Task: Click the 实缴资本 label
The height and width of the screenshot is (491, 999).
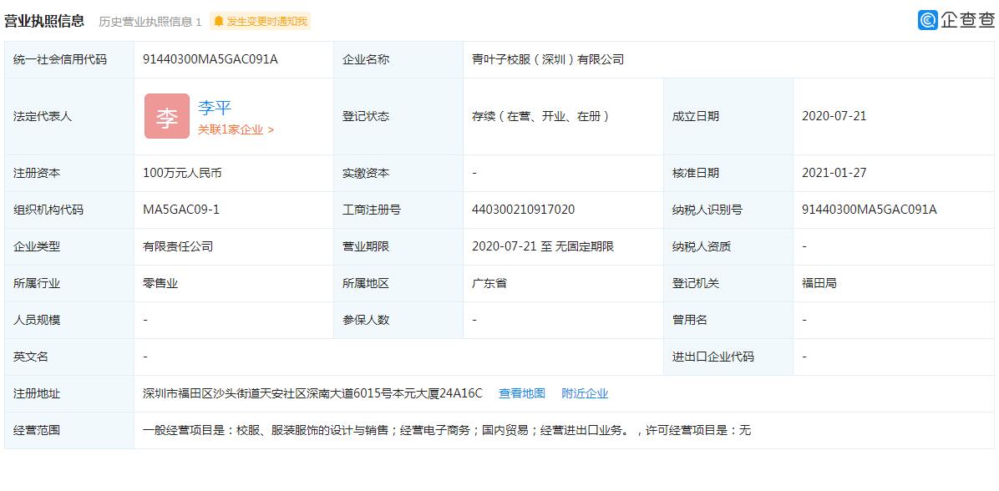Action: pos(366,173)
